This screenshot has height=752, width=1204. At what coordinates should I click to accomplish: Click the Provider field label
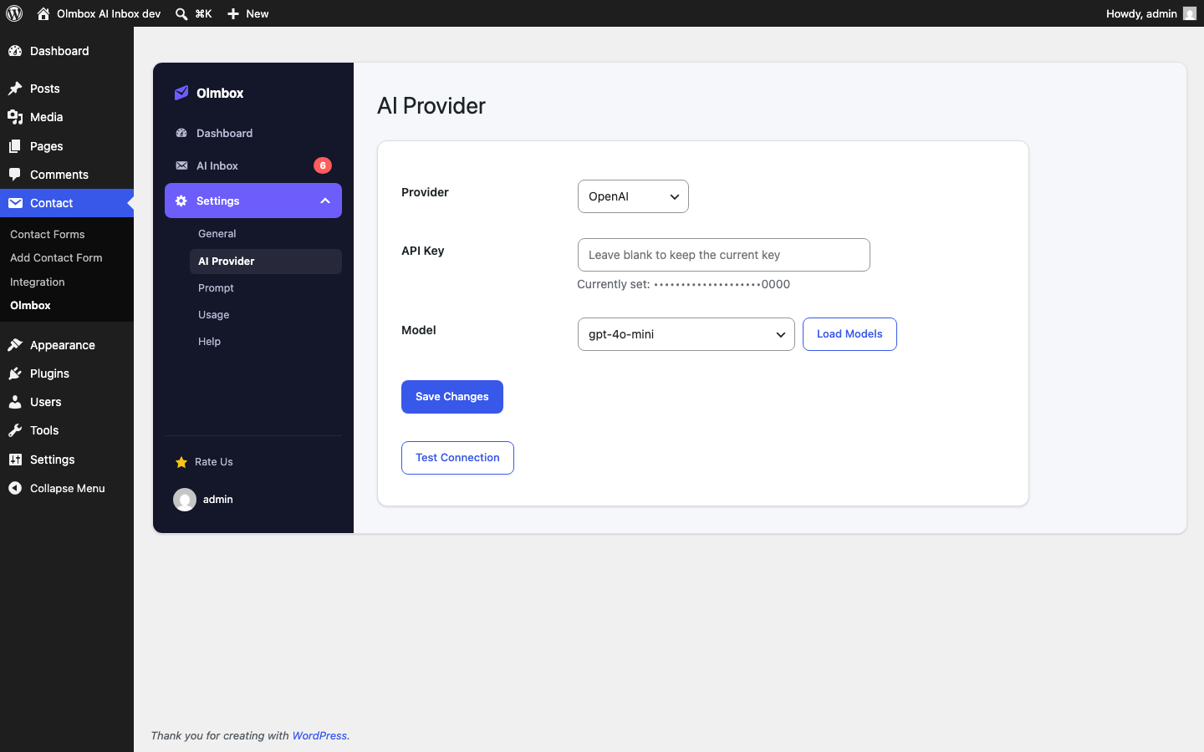click(x=425, y=192)
